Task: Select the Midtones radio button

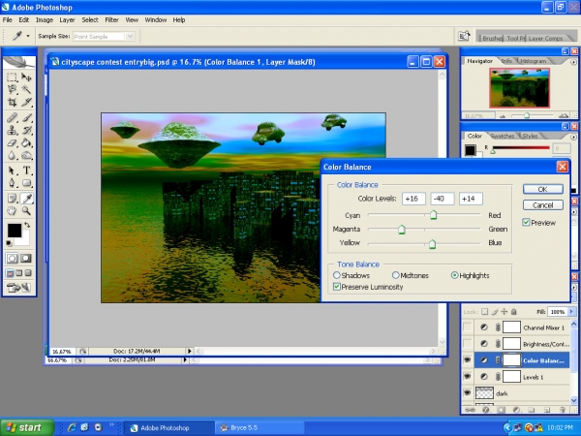Action: point(395,275)
